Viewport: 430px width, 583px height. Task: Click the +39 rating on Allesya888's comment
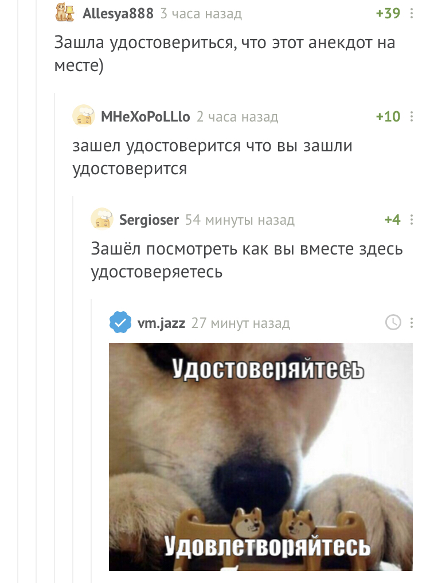388,13
